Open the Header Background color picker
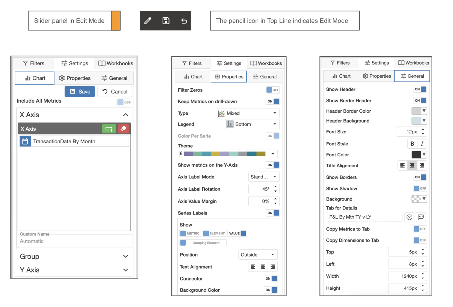This screenshot has height=307, width=453. pos(419,120)
